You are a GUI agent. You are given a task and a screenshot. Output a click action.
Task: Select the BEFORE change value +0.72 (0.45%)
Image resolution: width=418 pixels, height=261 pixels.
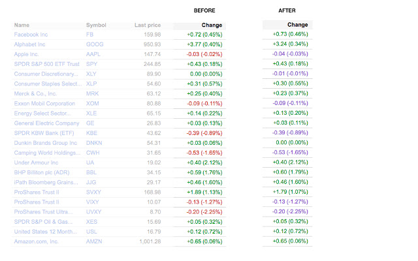click(x=204, y=35)
